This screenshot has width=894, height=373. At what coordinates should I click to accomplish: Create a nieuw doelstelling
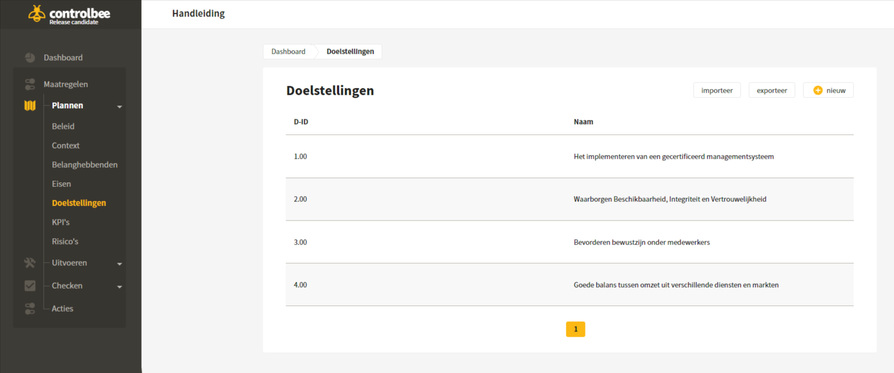(828, 91)
